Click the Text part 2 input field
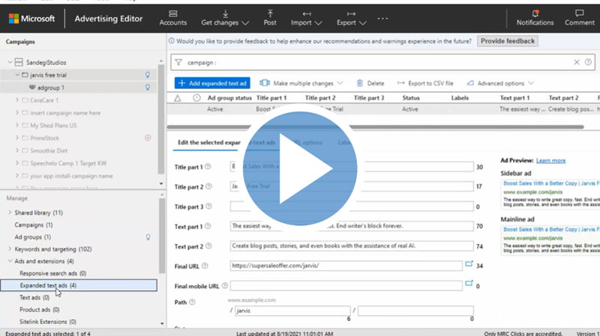 (352, 246)
